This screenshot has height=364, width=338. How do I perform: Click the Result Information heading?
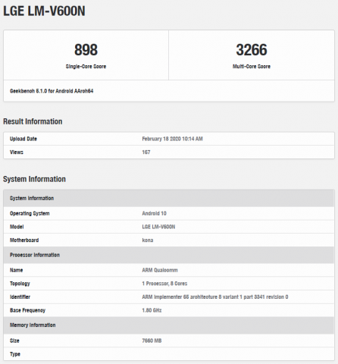(x=33, y=121)
